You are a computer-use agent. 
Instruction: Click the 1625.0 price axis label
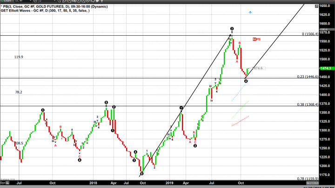click(x=325, y=14)
